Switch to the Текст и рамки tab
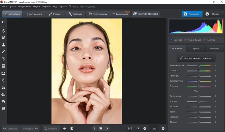 pyautogui.click(x=98, y=14)
